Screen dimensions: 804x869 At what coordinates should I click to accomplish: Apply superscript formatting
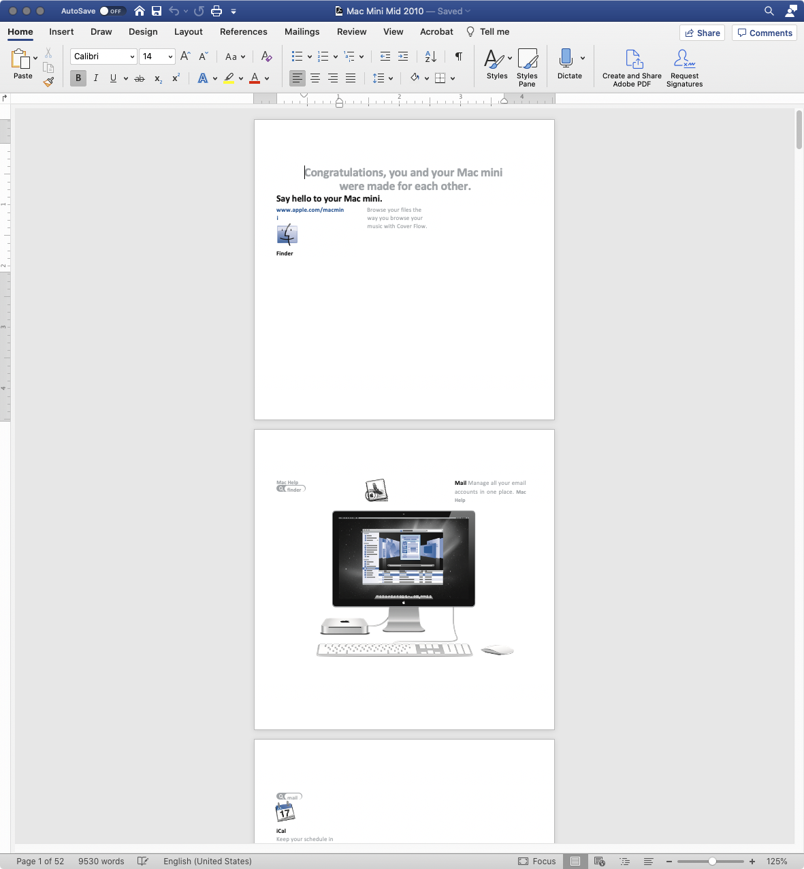176,78
